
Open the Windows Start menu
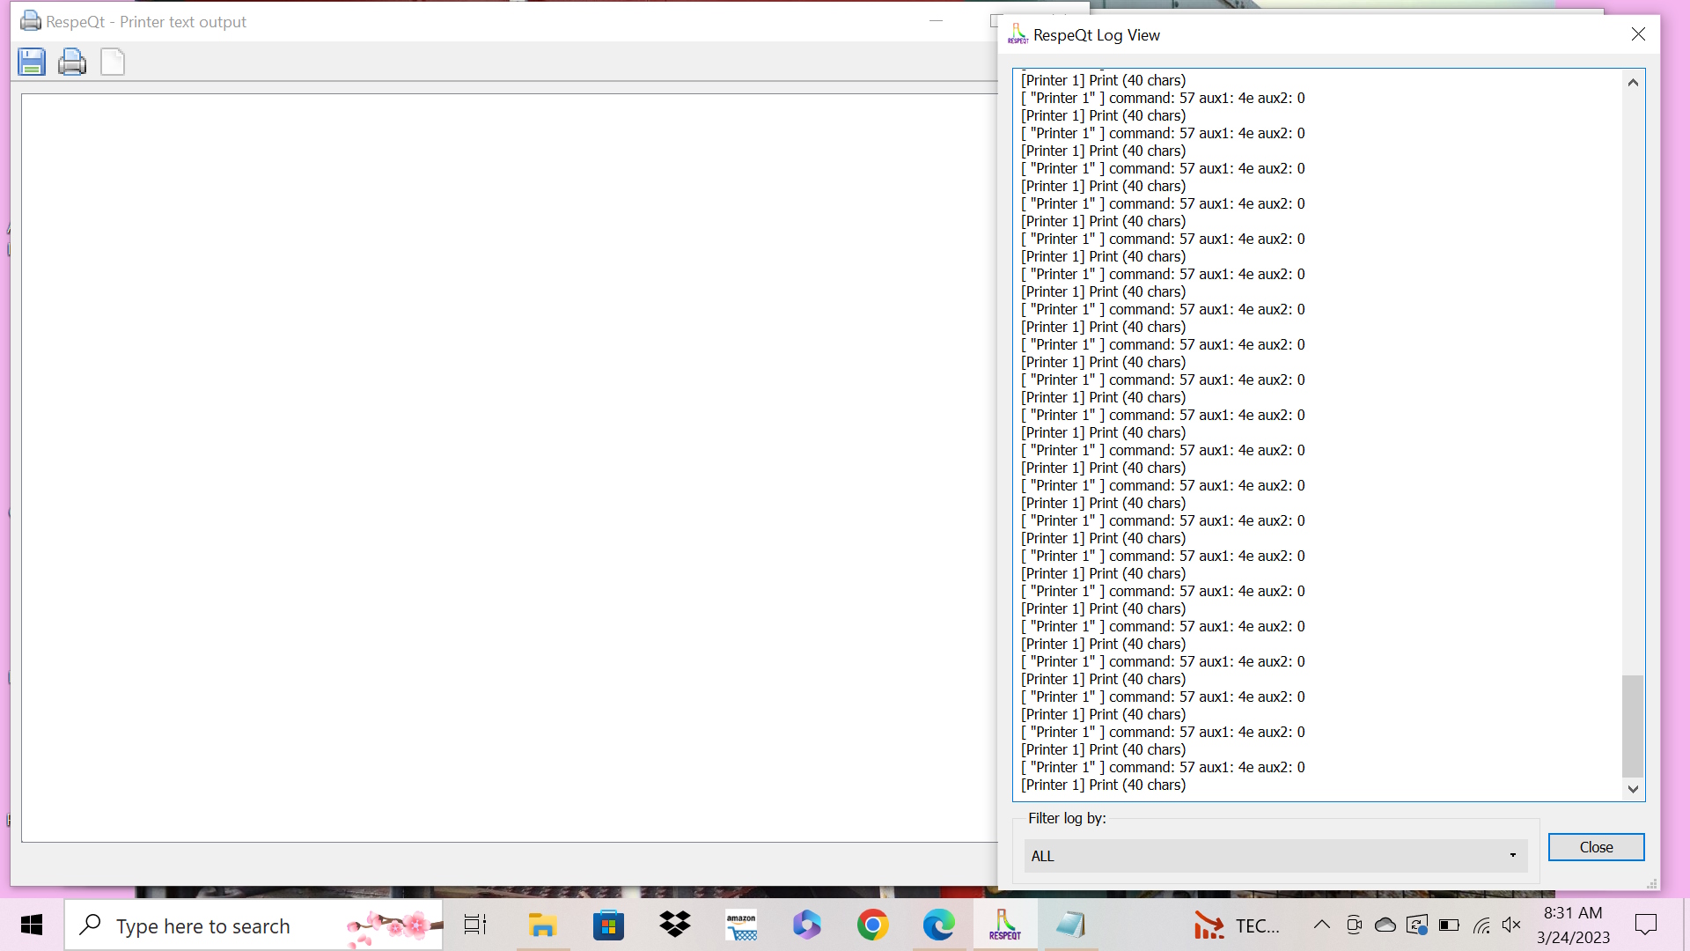click(x=32, y=925)
